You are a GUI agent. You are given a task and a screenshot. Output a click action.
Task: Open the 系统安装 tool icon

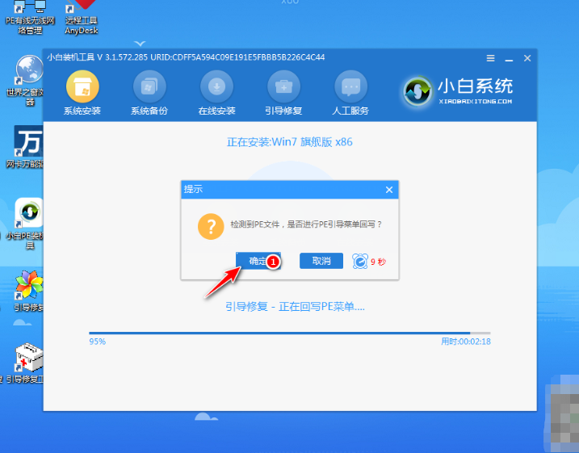click(x=82, y=86)
